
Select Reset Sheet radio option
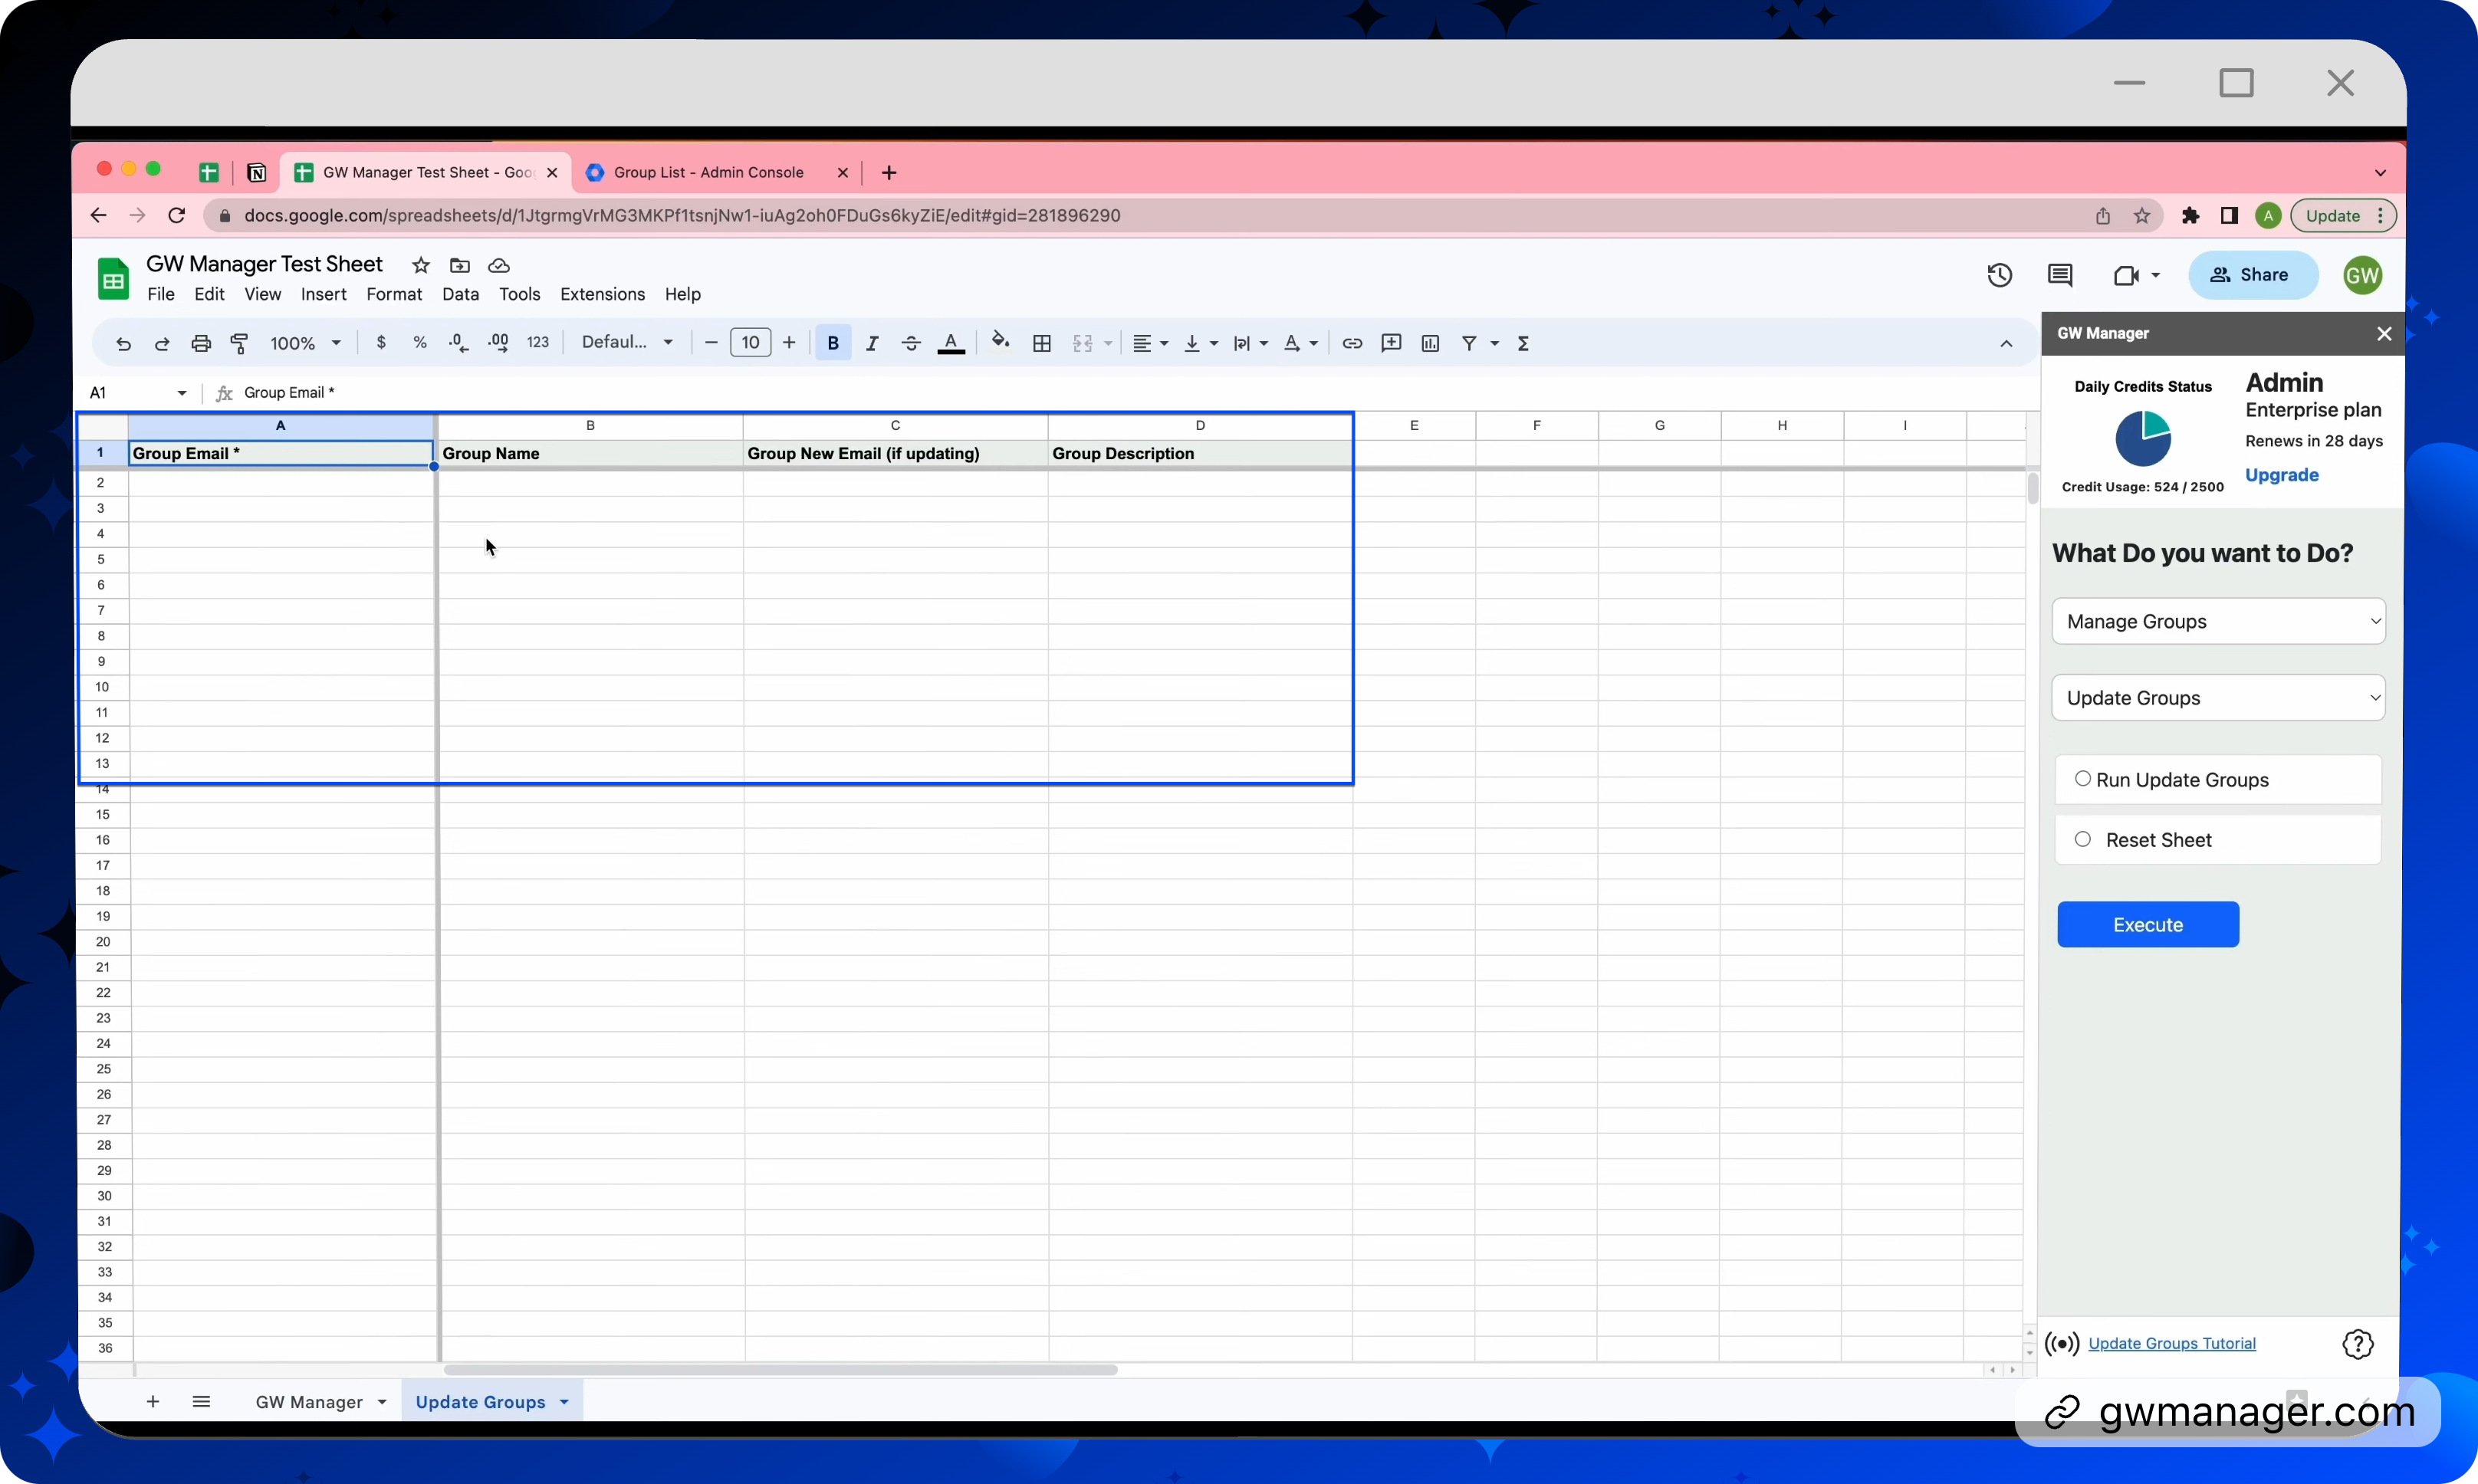coord(2083,839)
